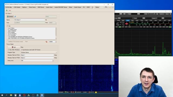Toggle Synchronize work with TCP Server checkbox
The width and height of the screenshot is (173, 97).
pos(21,50)
